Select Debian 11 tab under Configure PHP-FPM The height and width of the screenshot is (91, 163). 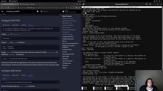pyautogui.click(x=31, y=25)
